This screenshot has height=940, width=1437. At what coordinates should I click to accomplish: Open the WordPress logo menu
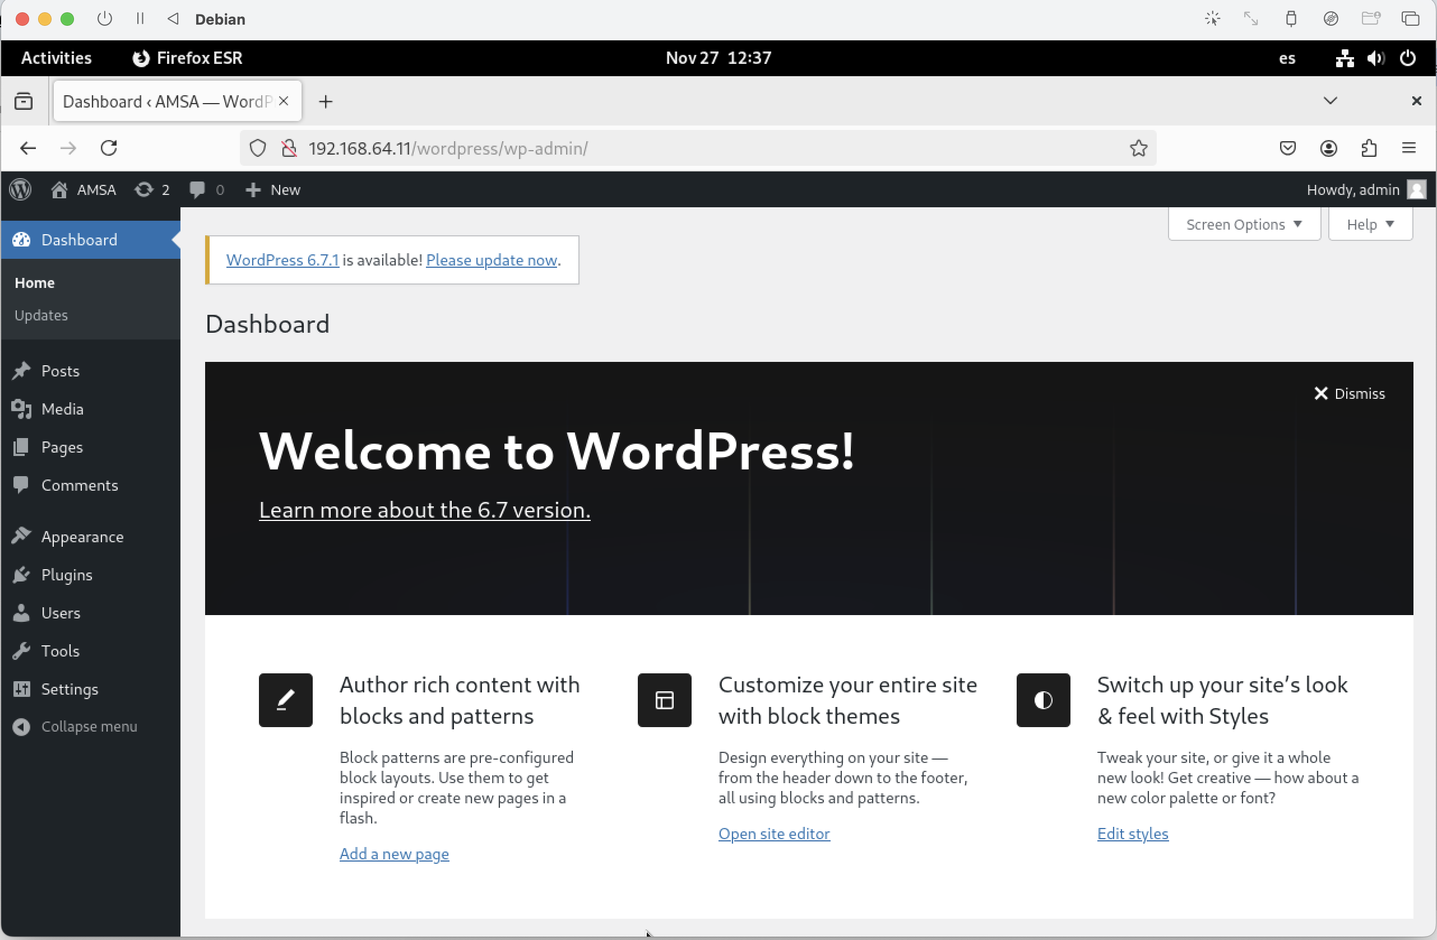pos(21,189)
